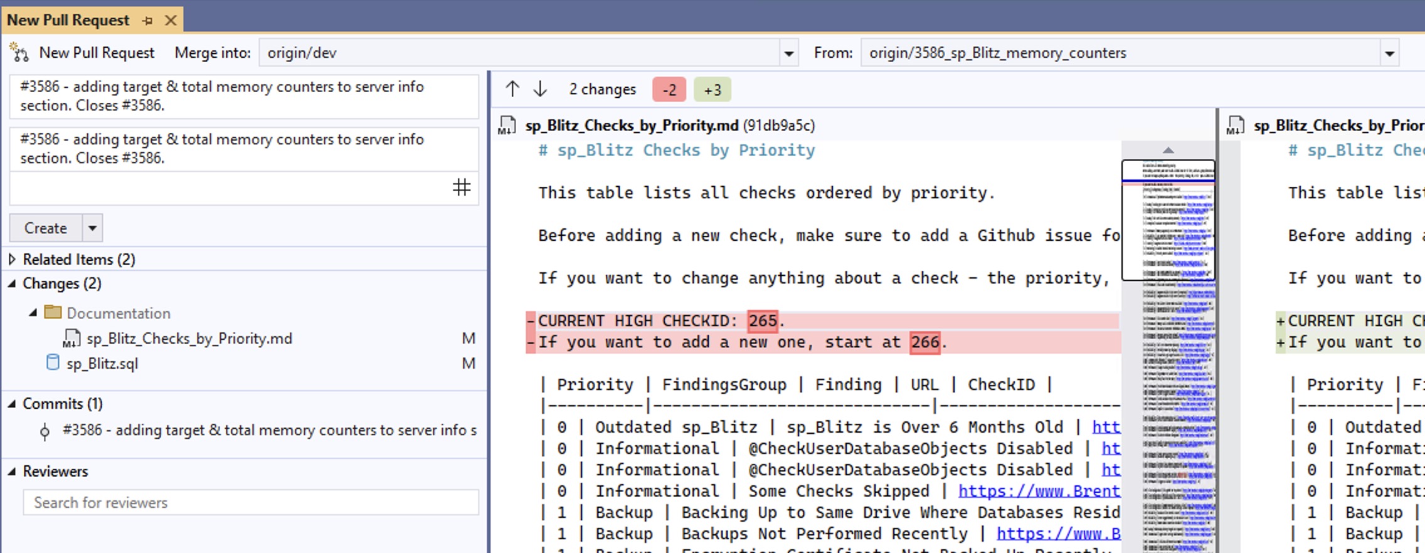Click the Search for reviewers field
The height and width of the screenshot is (553, 1425).
click(x=251, y=503)
